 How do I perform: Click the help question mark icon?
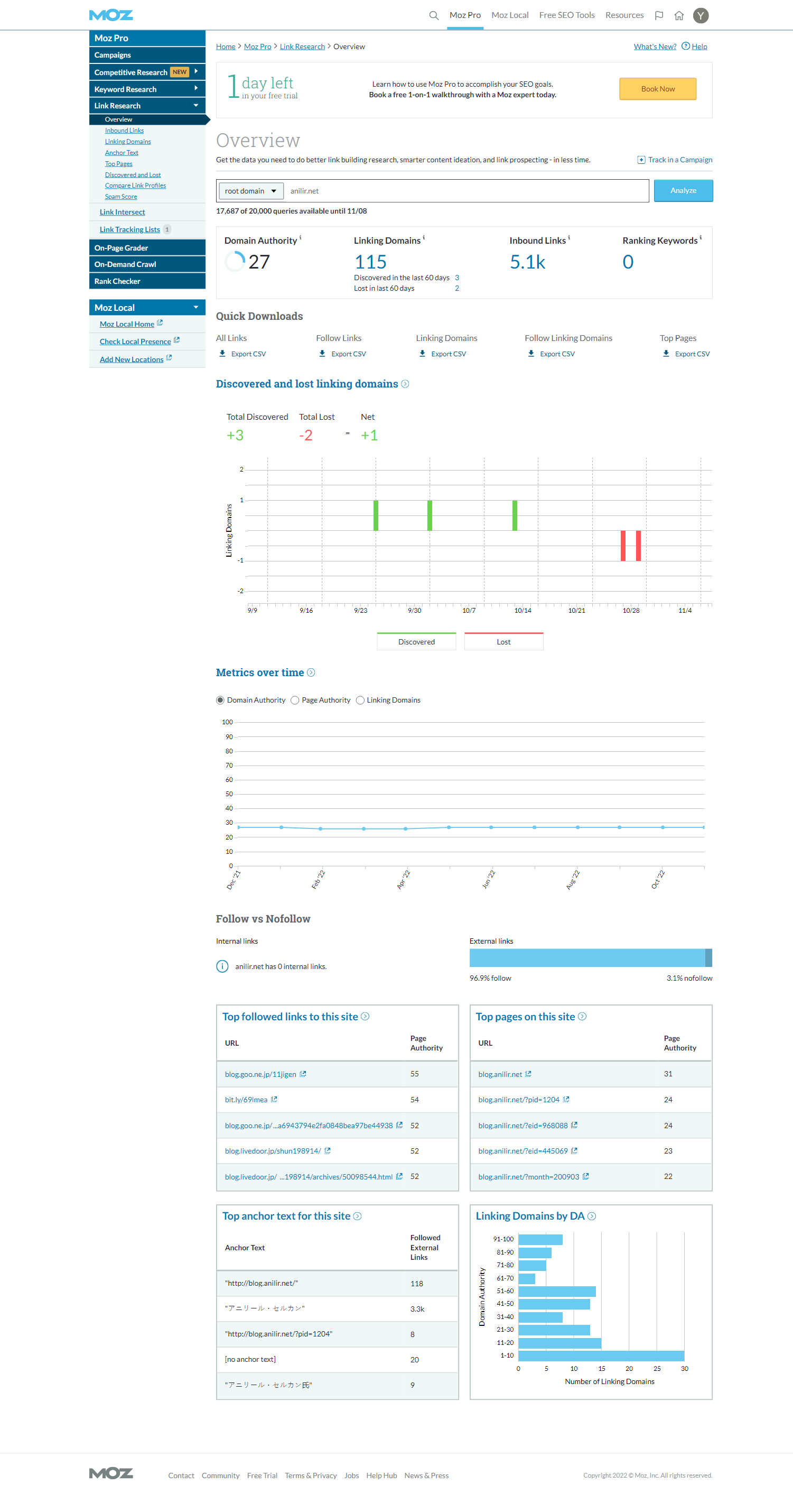686,46
